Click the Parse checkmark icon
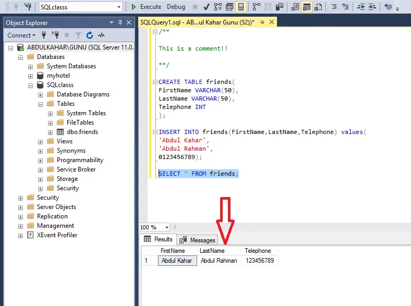 [x=207, y=7]
